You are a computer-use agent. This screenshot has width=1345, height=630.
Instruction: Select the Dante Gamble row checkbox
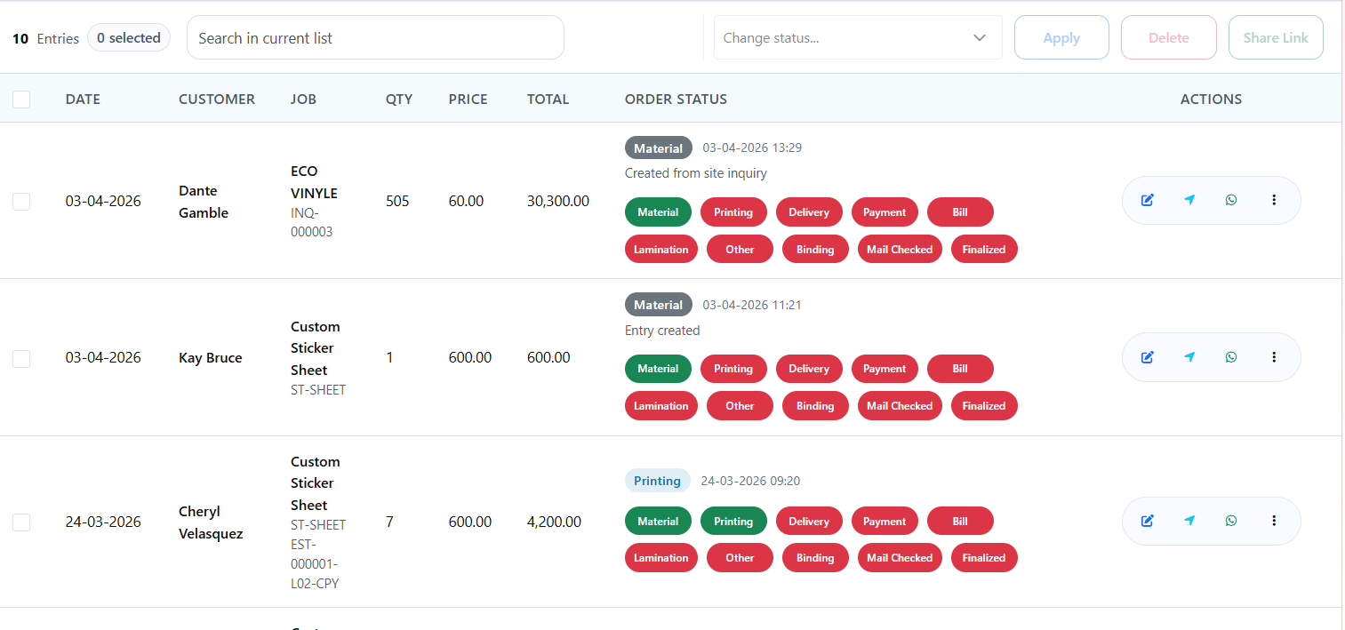[x=21, y=202]
